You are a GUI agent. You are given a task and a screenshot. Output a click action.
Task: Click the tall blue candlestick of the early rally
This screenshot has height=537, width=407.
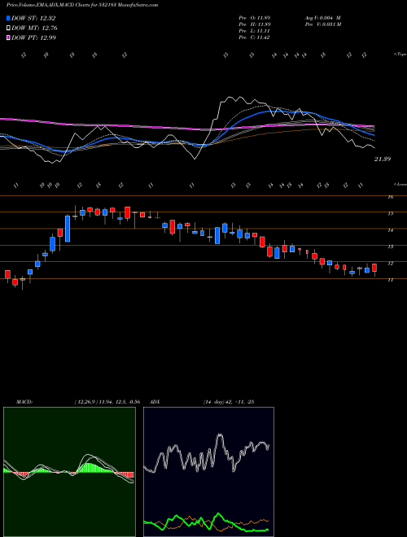tap(68, 229)
